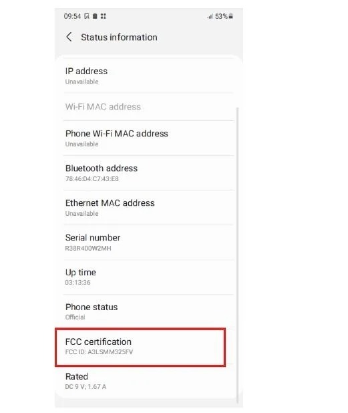Tap the Up time entry
The image size is (348, 413).
tap(149, 277)
